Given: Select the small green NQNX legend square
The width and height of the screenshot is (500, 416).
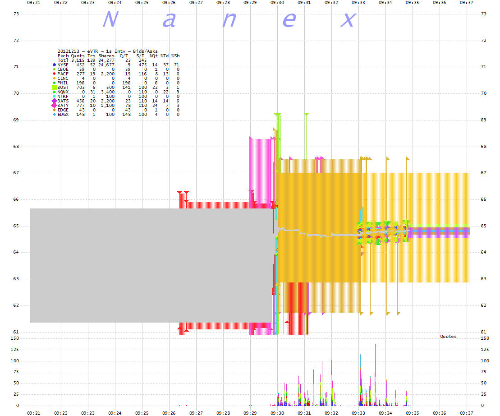Looking at the screenshot, I should 54,92.
